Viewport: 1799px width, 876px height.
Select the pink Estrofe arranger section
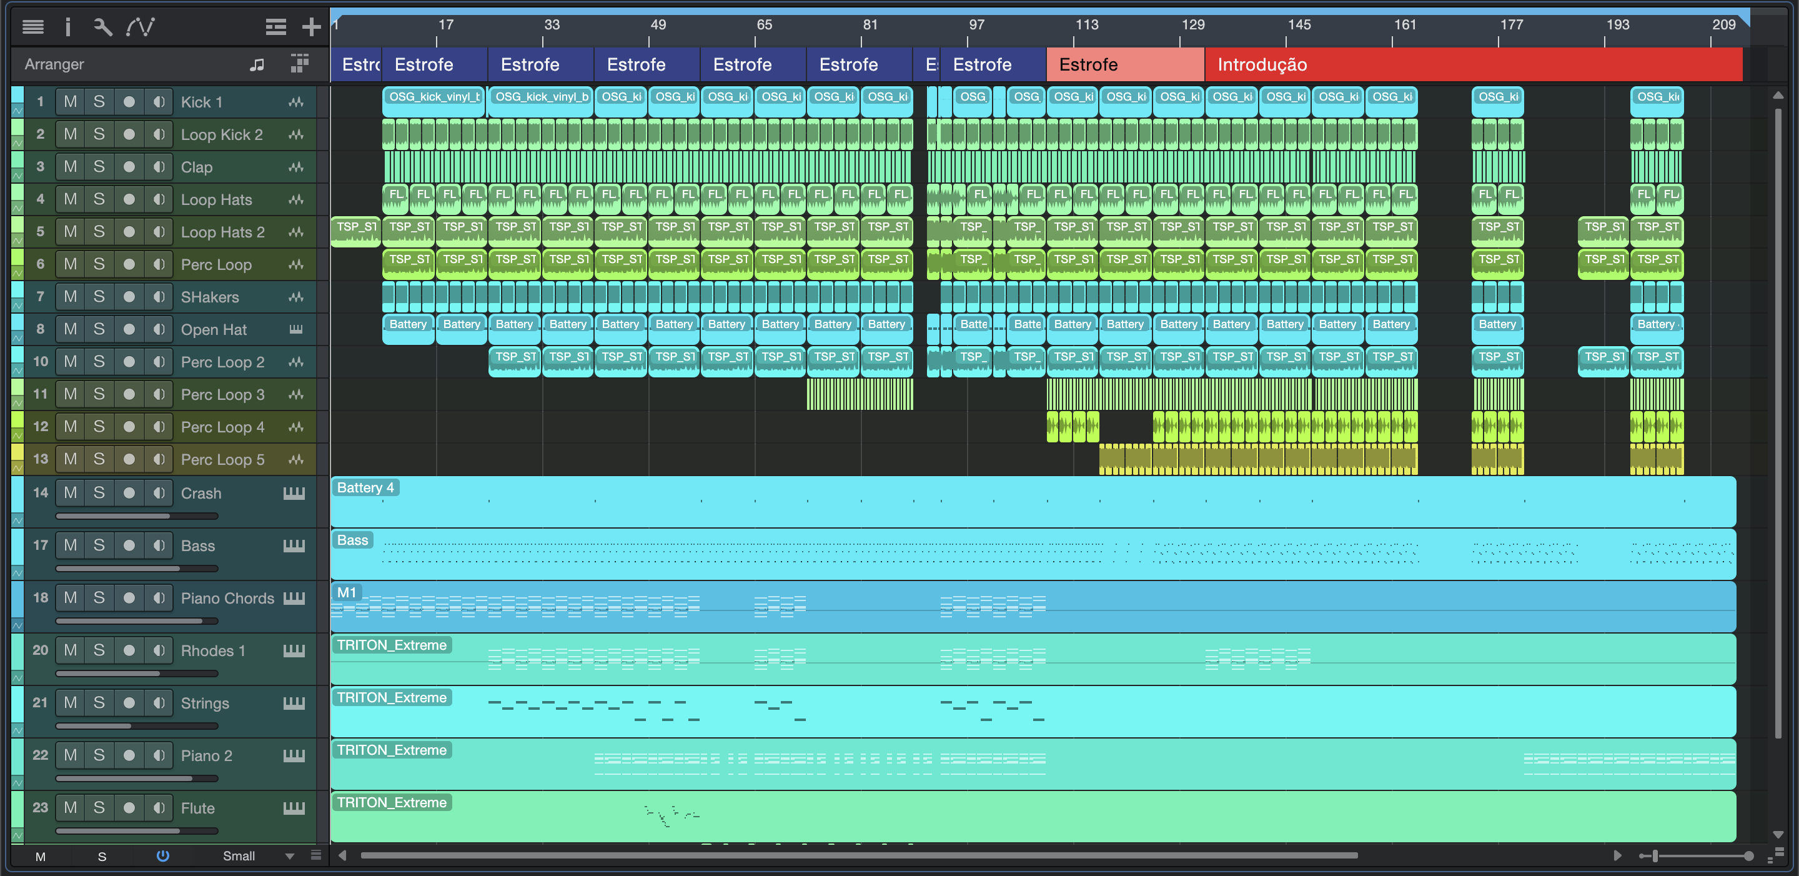[x=1126, y=64]
